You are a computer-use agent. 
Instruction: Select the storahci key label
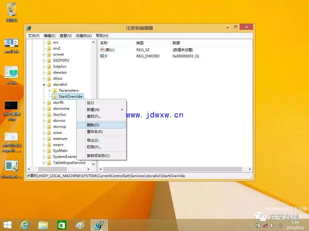(x=60, y=85)
